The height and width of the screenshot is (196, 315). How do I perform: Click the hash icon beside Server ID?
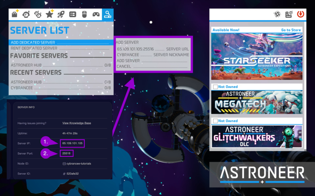[x=64, y=174]
